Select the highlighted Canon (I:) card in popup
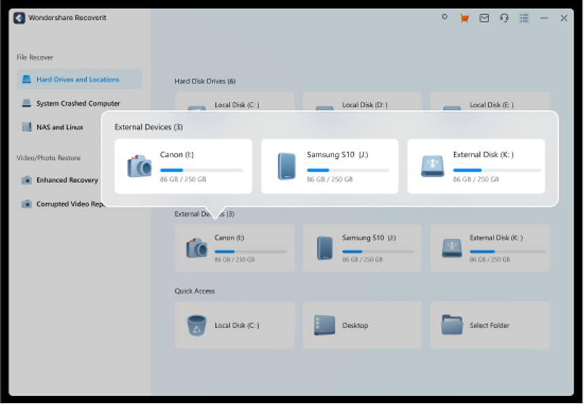 (x=183, y=166)
